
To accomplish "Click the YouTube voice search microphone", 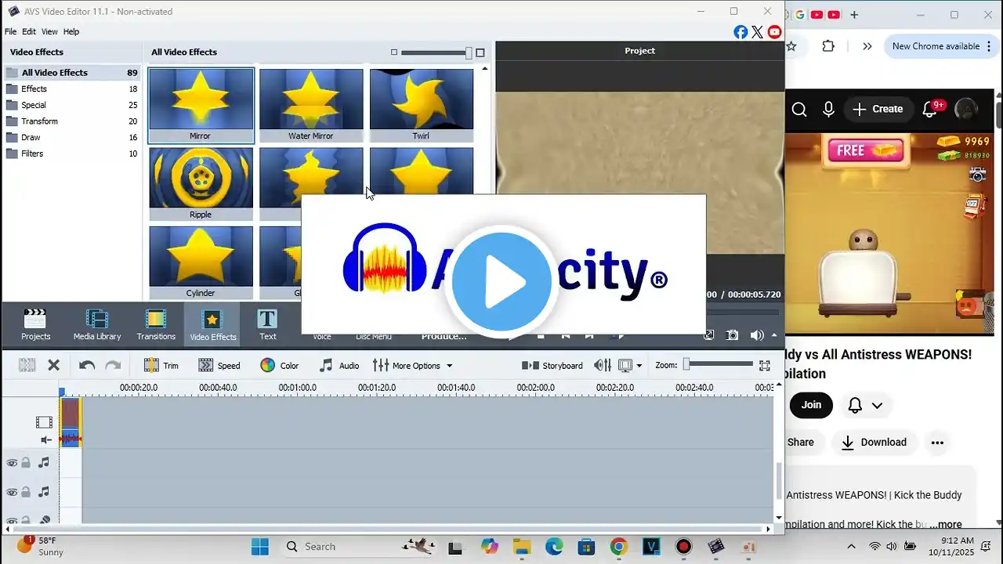I will click(x=828, y=110).
